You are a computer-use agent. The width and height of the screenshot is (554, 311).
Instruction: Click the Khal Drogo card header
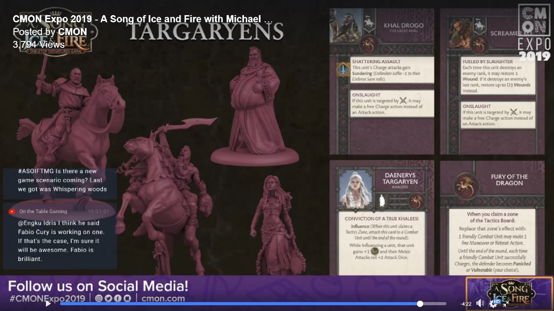pos(403,25)
